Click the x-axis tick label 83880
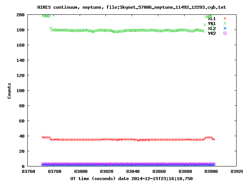The image size is (243, 182). tap(185, 171)
